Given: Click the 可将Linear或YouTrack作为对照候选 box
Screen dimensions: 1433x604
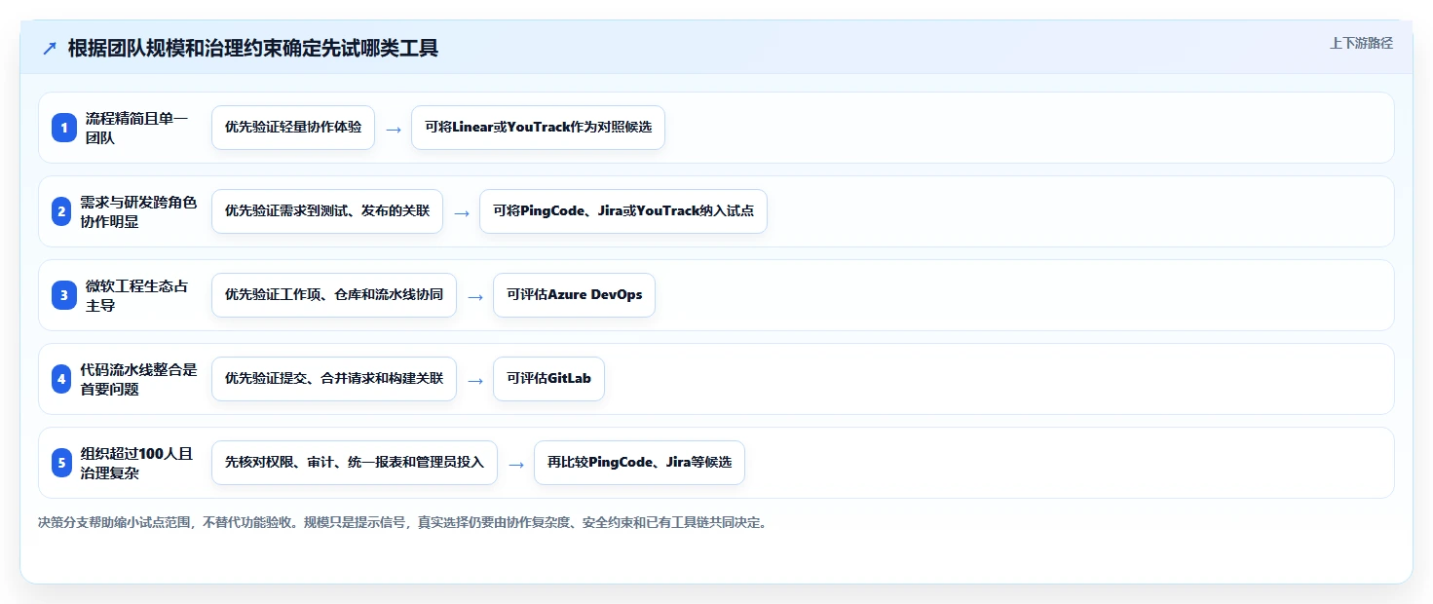Looking at the screenshot, I should [x=538, y=128].
